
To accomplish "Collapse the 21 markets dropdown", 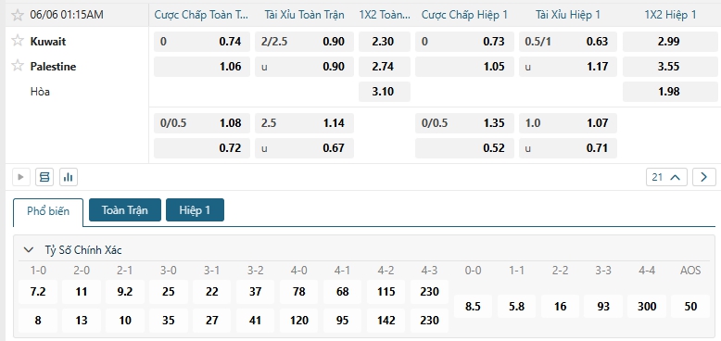I will [x=666, y=177].
